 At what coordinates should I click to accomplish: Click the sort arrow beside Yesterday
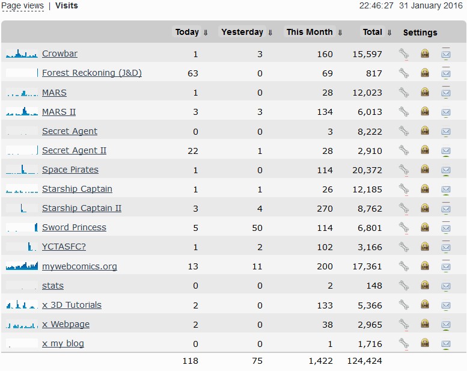point(270,32)
